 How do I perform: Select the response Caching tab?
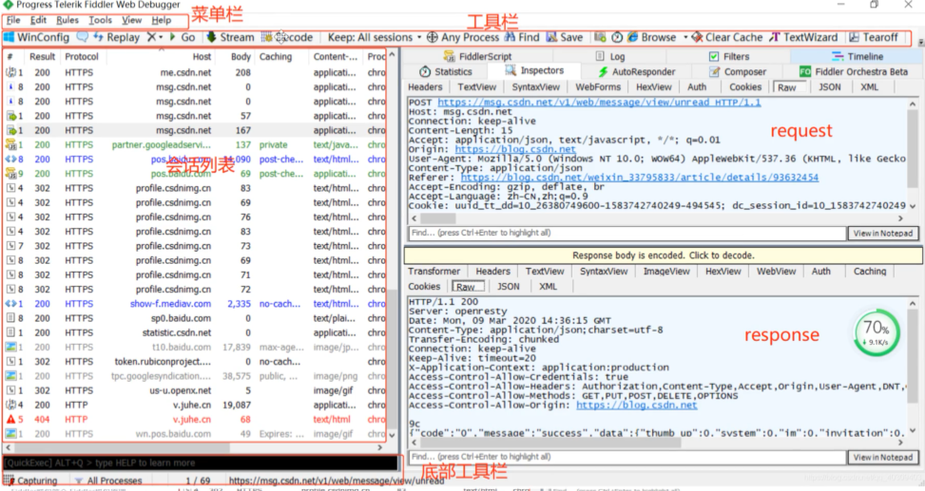tap(870, 271)
